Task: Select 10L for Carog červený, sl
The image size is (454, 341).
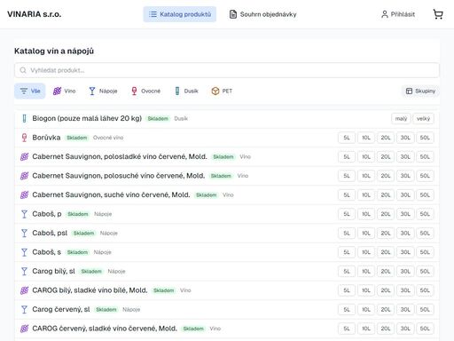Action: [366, 309]
